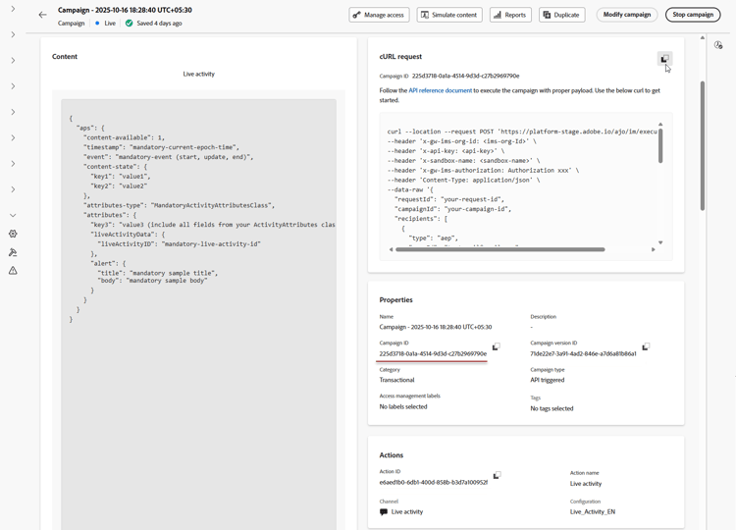Open the right rail panel icon

click(x=718, y=45)
